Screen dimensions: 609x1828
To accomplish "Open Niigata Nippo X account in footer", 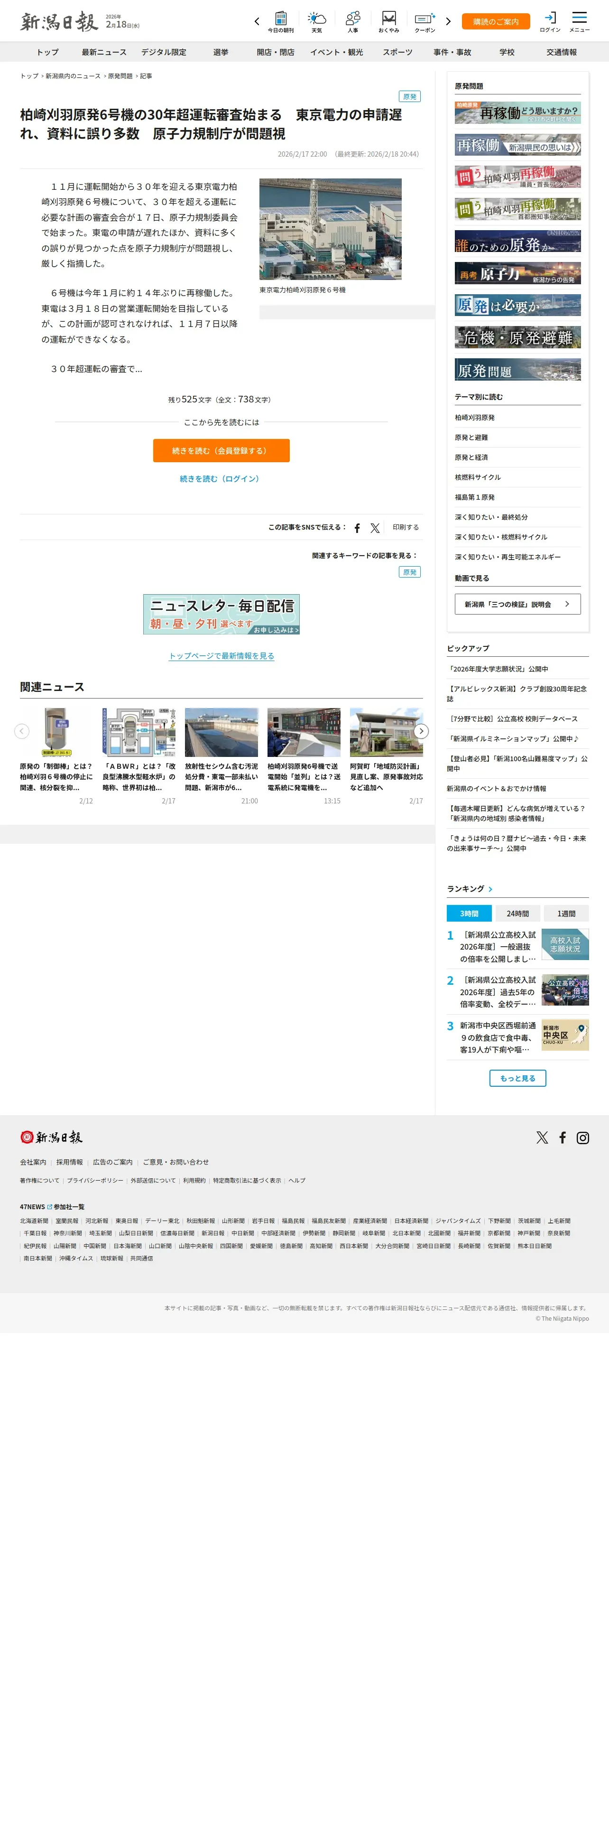I will [542, 1138].
